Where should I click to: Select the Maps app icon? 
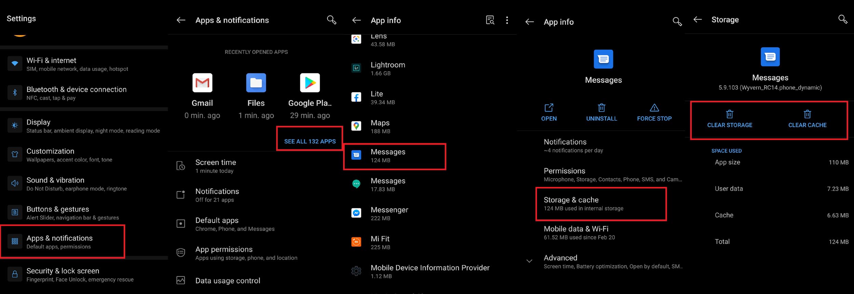click(356, 126)
